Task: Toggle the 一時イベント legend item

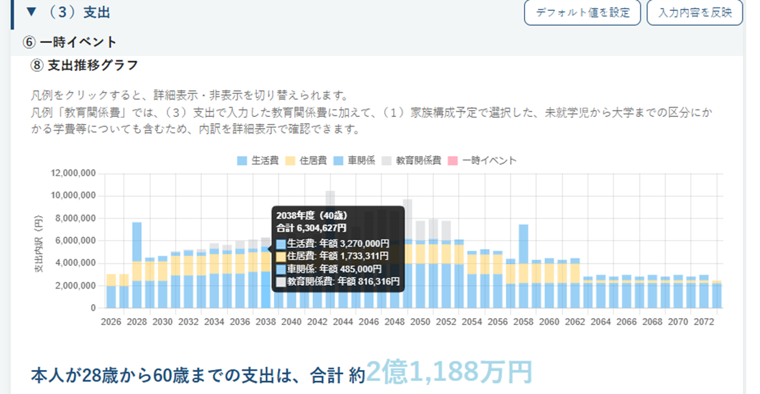Action: pyautogui.click(x=482, y=161)
